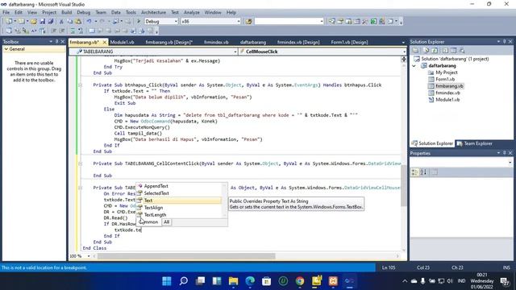516x290 pixels.
Task: Click the New Project toolbar icon
Action: coord(8,22)
